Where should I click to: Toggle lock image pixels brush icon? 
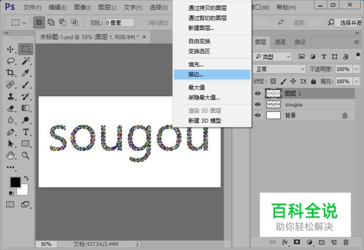283,81
